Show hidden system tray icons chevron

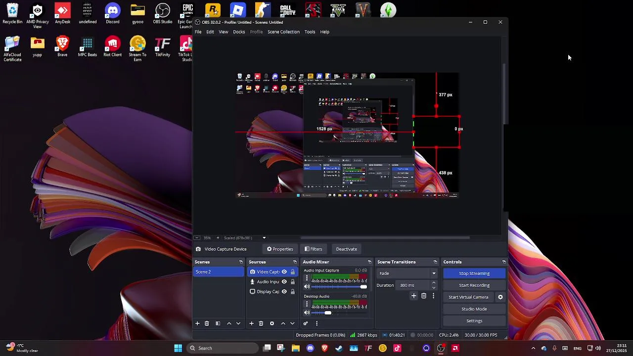pyautogui.click(x=533, y=348)
